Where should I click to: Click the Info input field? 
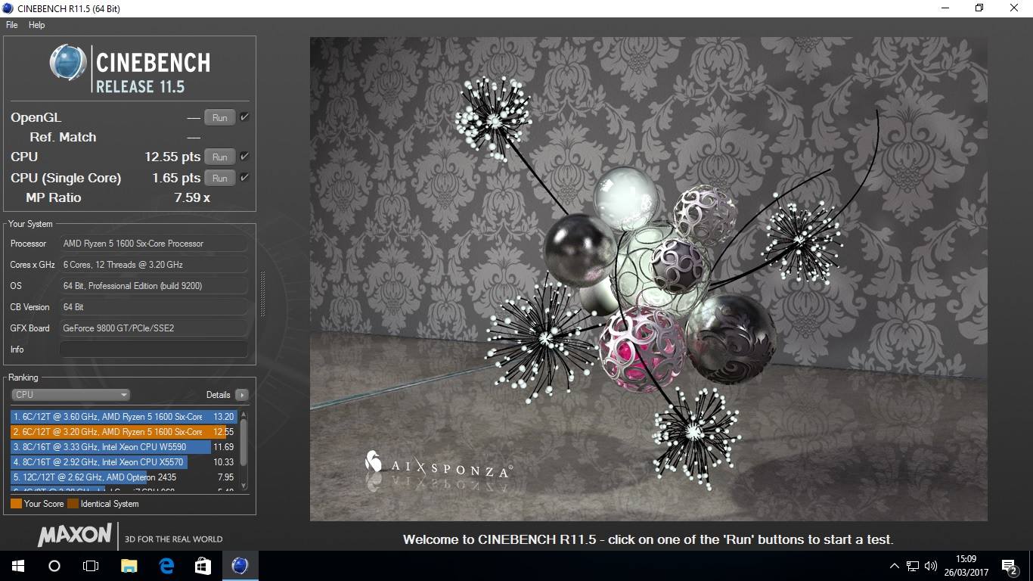pyautogui.click(x=154, y=350)
